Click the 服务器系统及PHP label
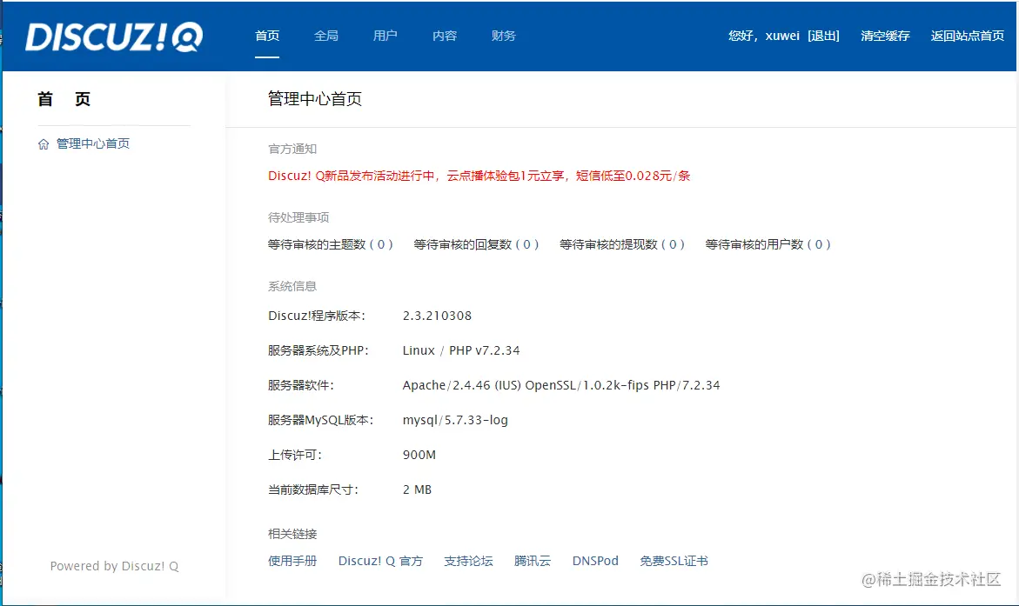This screenshot has height=606, width=1019. (318, 350)
